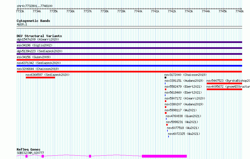Image resolution: width=250 pixels, height=159 pixels.
Task: Click the RefSeq Genes track title
Action: point(28,149)
